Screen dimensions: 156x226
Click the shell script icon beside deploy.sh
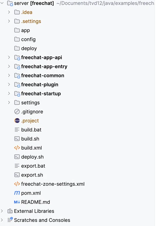coord(17,157)
